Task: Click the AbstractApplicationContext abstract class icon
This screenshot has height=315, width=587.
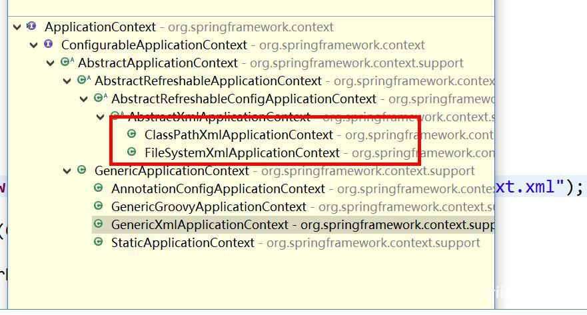Action: click(67, 62)
